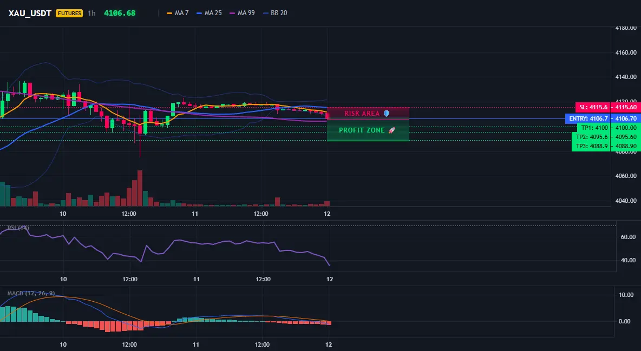641x351 pixels.
Task: Click the 4060.00 price axis value
Action: 626,176
